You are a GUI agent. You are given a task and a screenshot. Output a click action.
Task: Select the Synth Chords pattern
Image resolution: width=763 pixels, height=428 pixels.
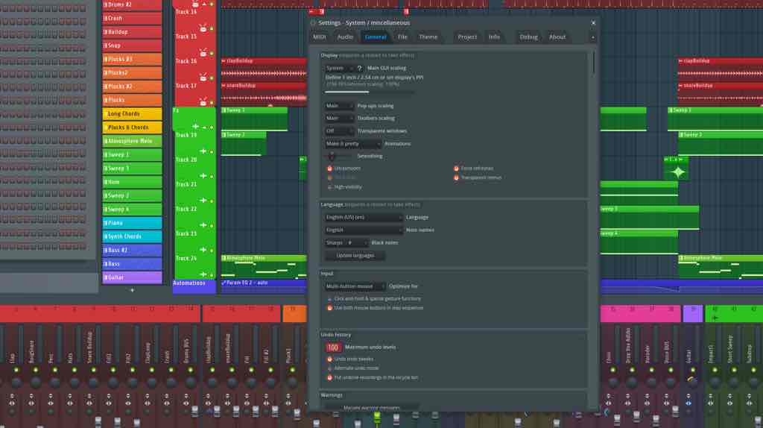pos(132,236)
